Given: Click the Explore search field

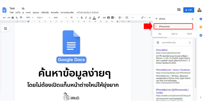Looking at the screenshot, I should [x=173, y=26].
